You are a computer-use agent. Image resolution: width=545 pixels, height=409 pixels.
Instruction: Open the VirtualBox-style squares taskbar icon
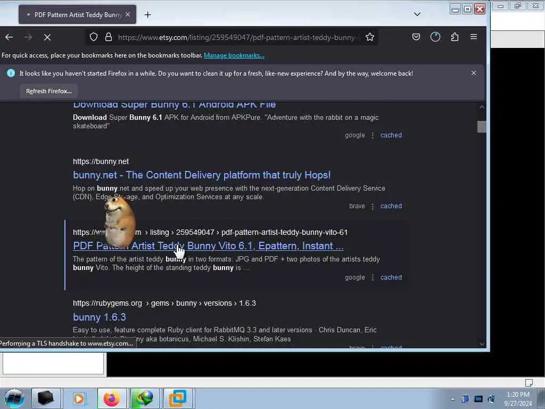(x=178, y=398)
